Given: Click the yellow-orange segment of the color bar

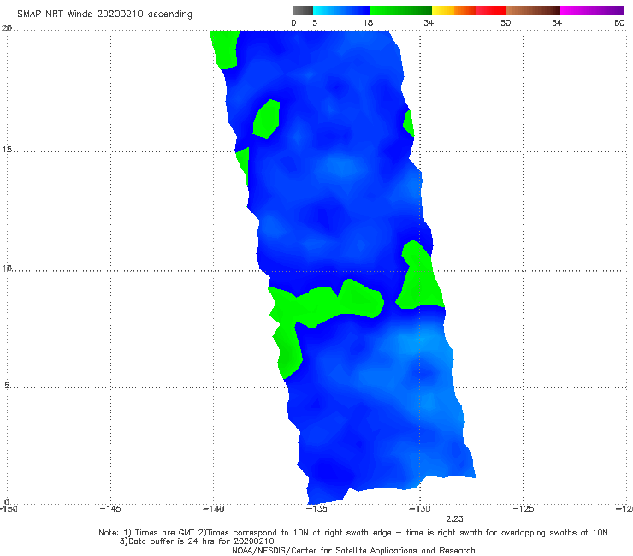Looking at the screenshot, I should click(454, 10).
